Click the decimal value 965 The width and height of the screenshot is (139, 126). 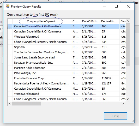tap(110, 73)
